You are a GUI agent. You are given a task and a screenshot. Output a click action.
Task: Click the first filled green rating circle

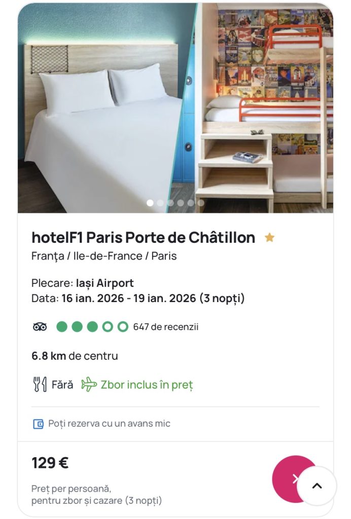[x=61, y=327]
